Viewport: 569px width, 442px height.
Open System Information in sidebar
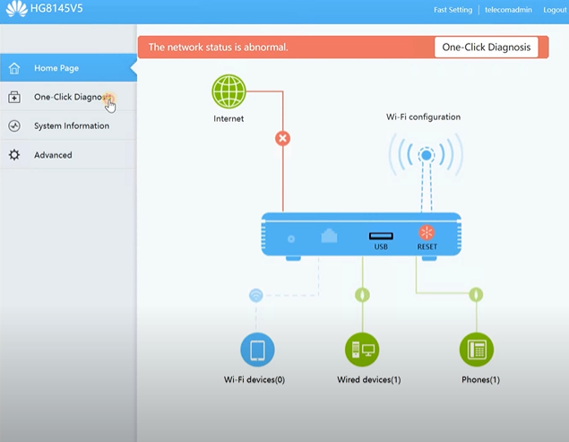point(71,126)
